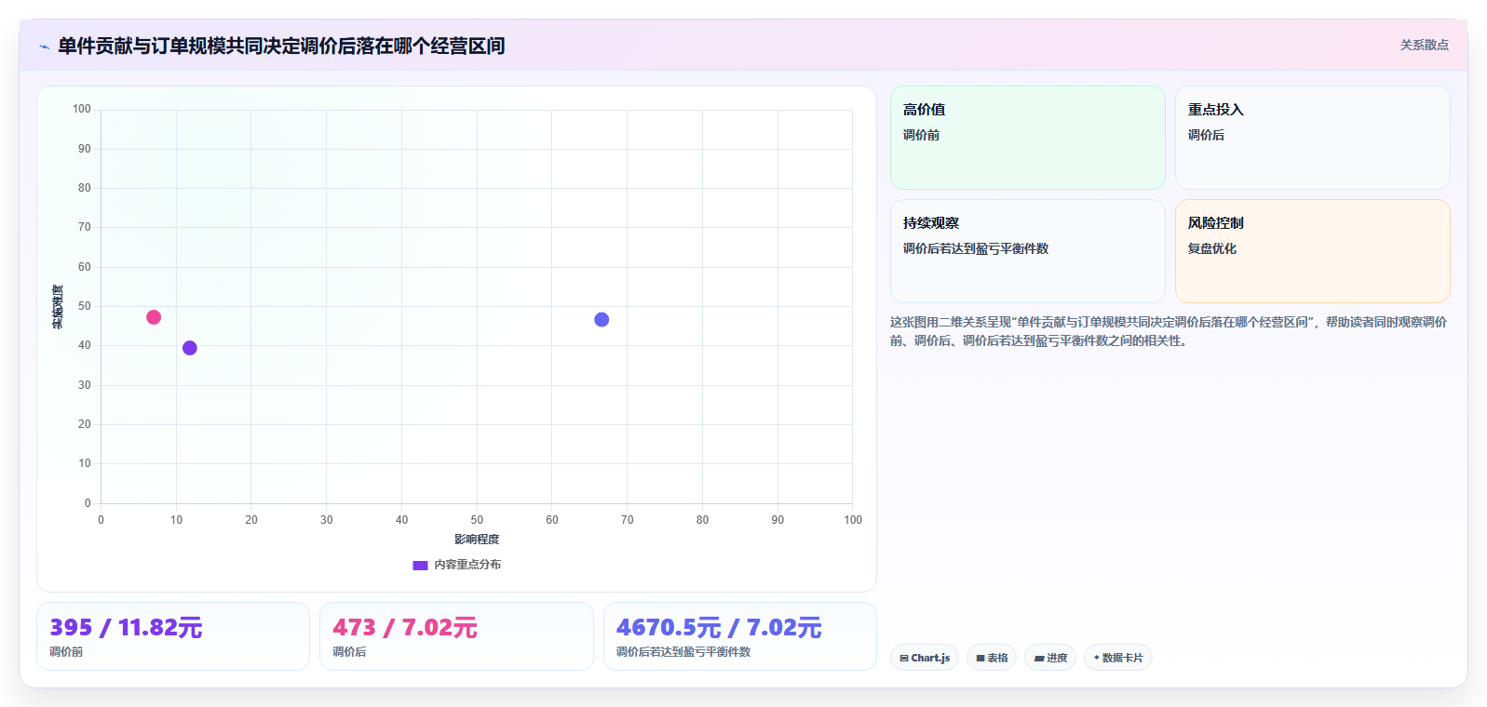Open the 重点投入 quadrant card
Viewport: 1487px width, 707px height.
[1312, 138]
